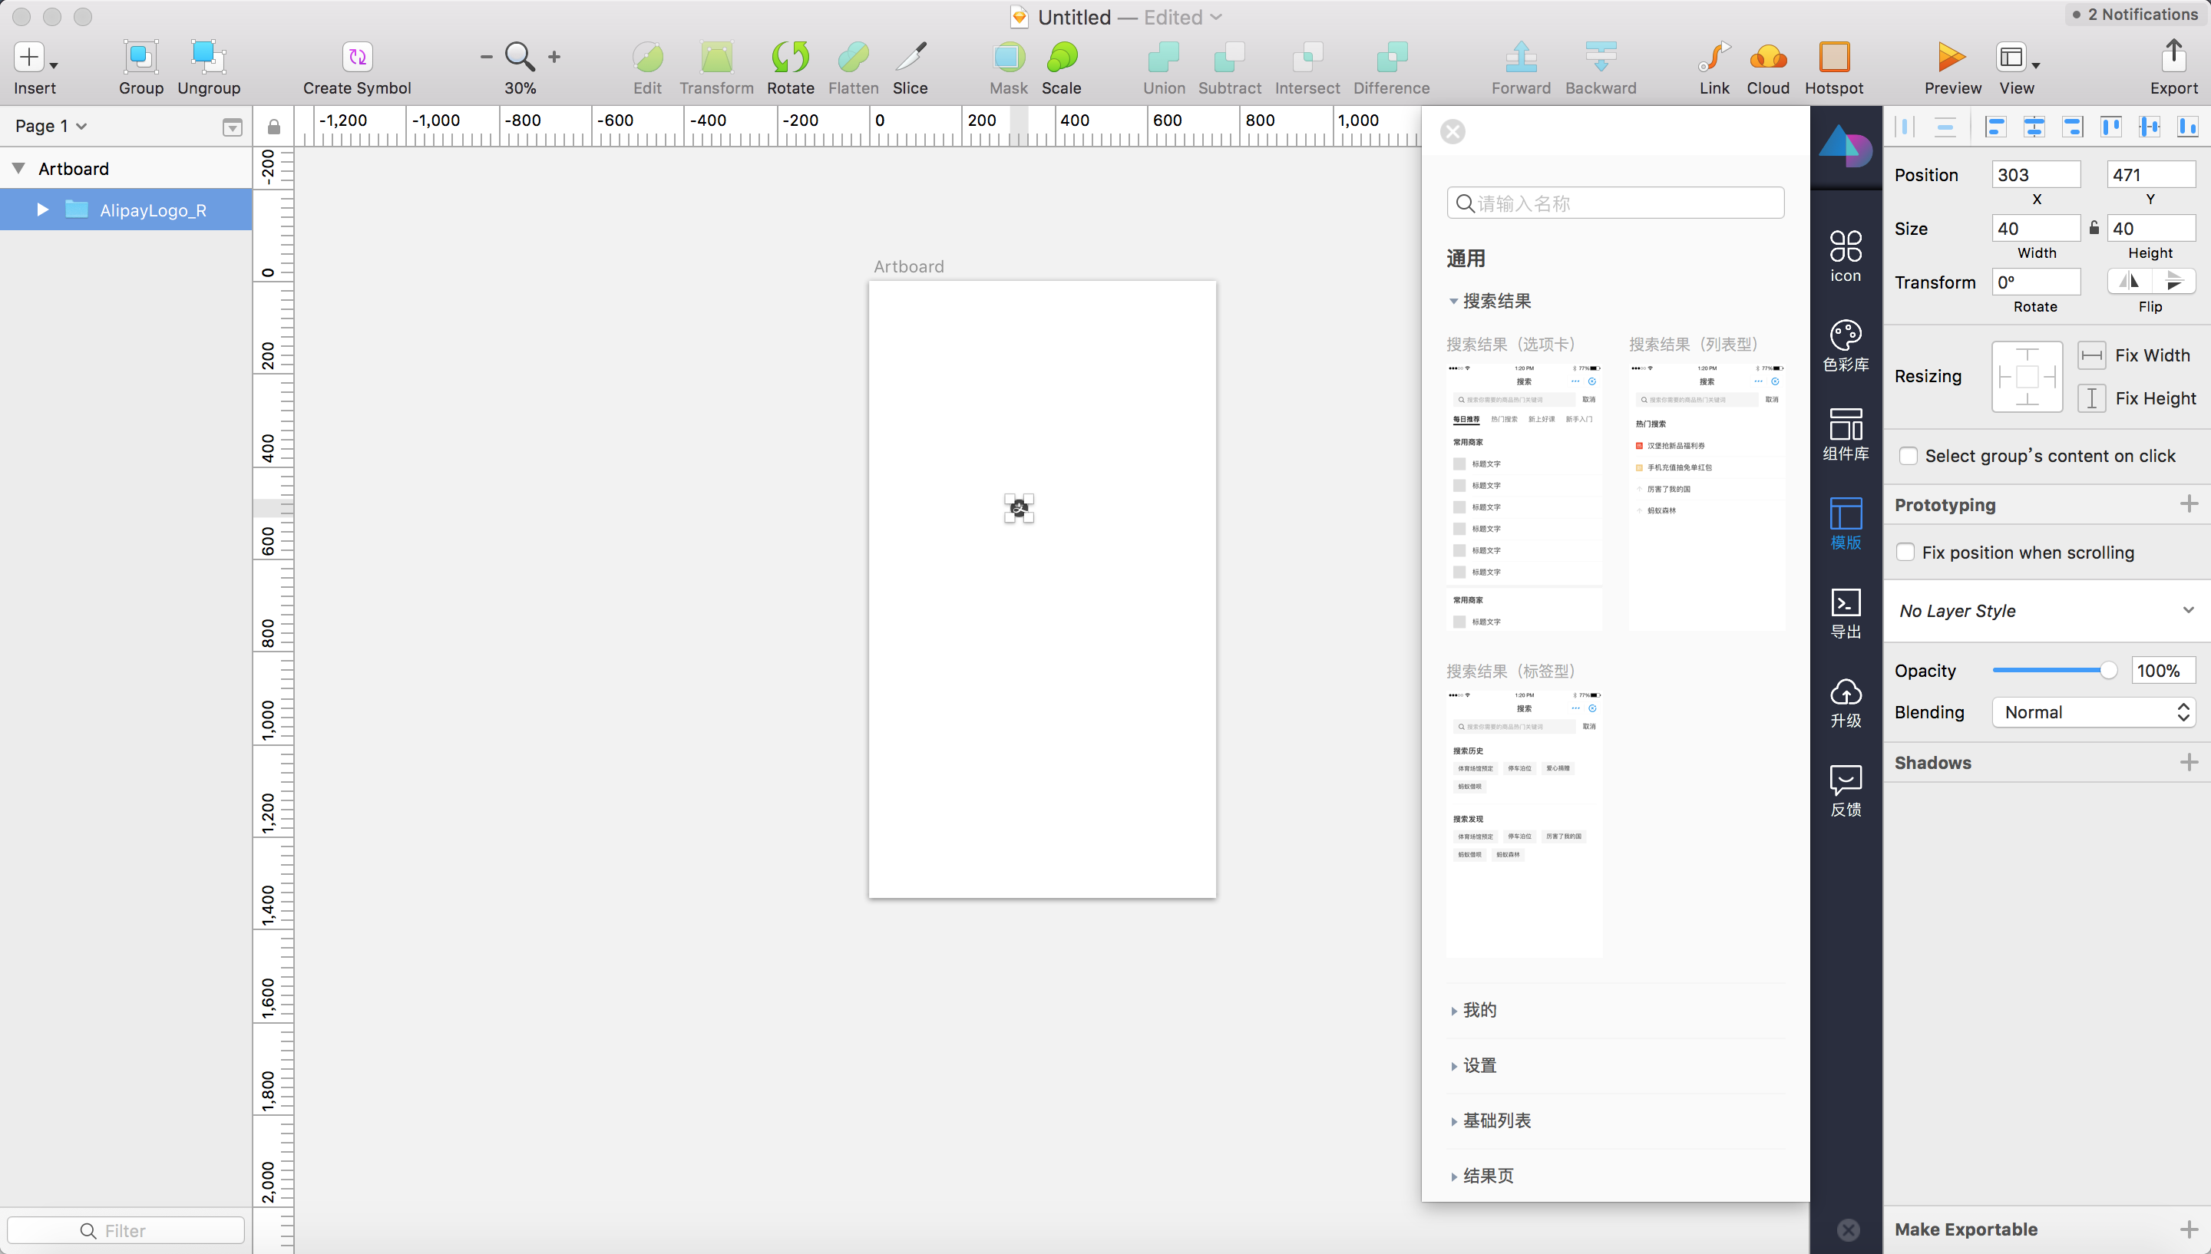Click the Create Symbol toolbar icon
This screenshot has width=2211, height=1254.
356,58
